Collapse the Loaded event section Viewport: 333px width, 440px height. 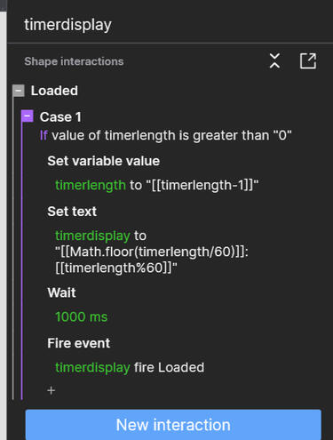click(x=19, y=91)
